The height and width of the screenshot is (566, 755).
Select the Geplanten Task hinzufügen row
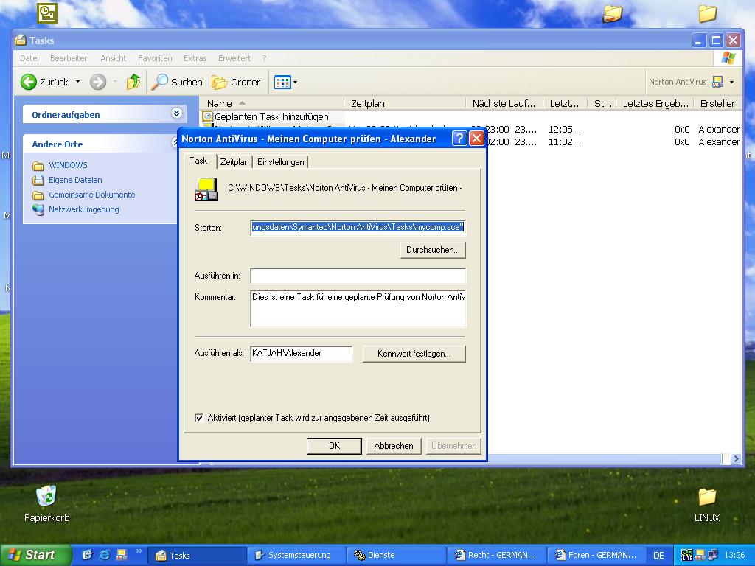coord(271,116)
